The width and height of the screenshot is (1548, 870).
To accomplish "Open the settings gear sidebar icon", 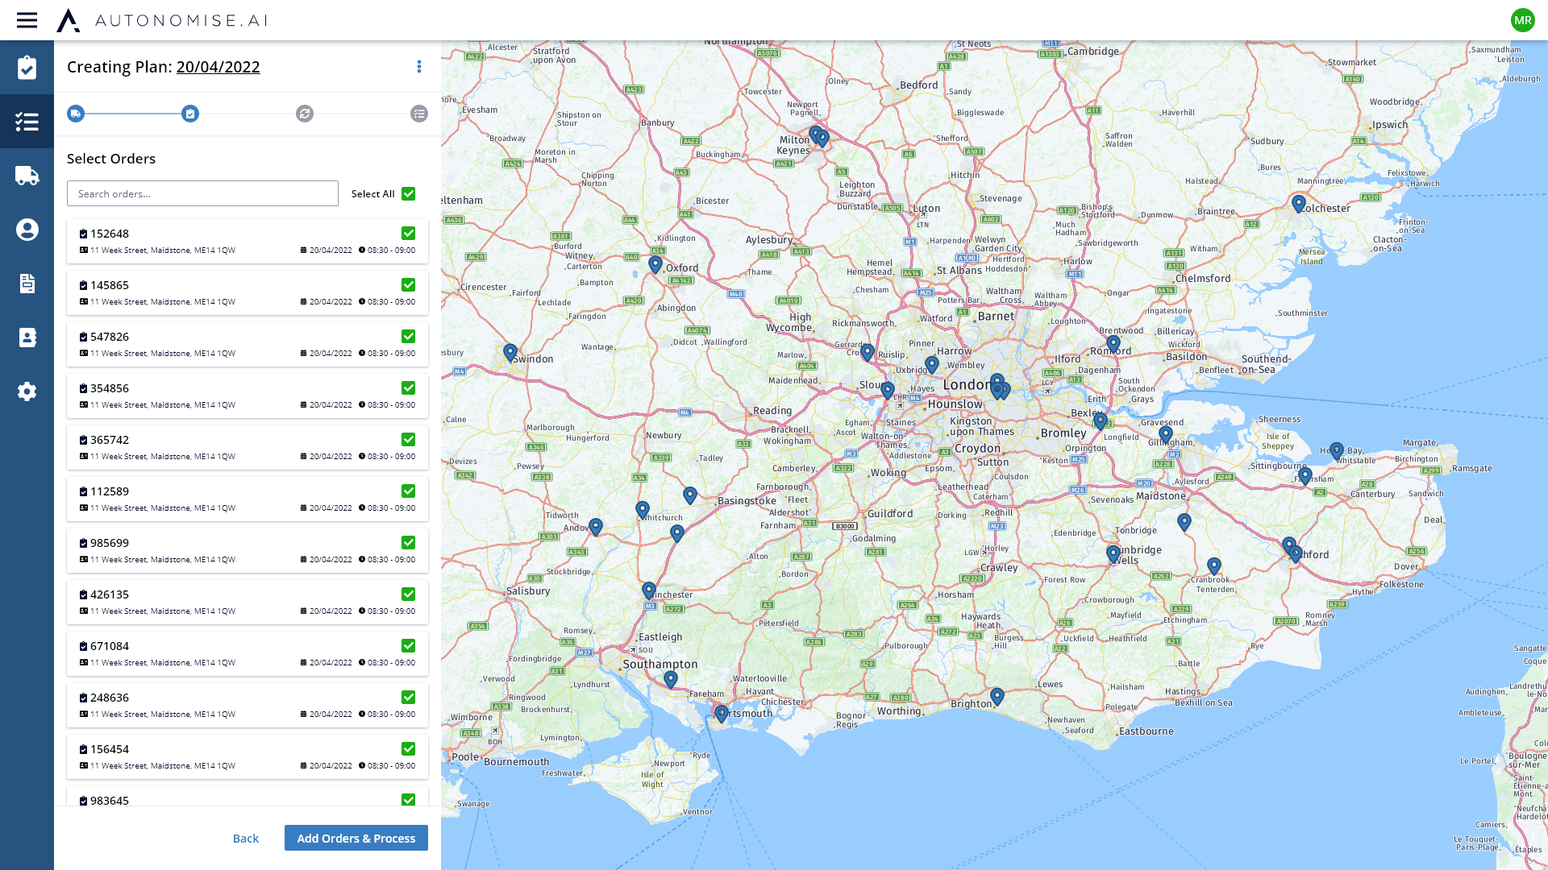I will 27,391.
